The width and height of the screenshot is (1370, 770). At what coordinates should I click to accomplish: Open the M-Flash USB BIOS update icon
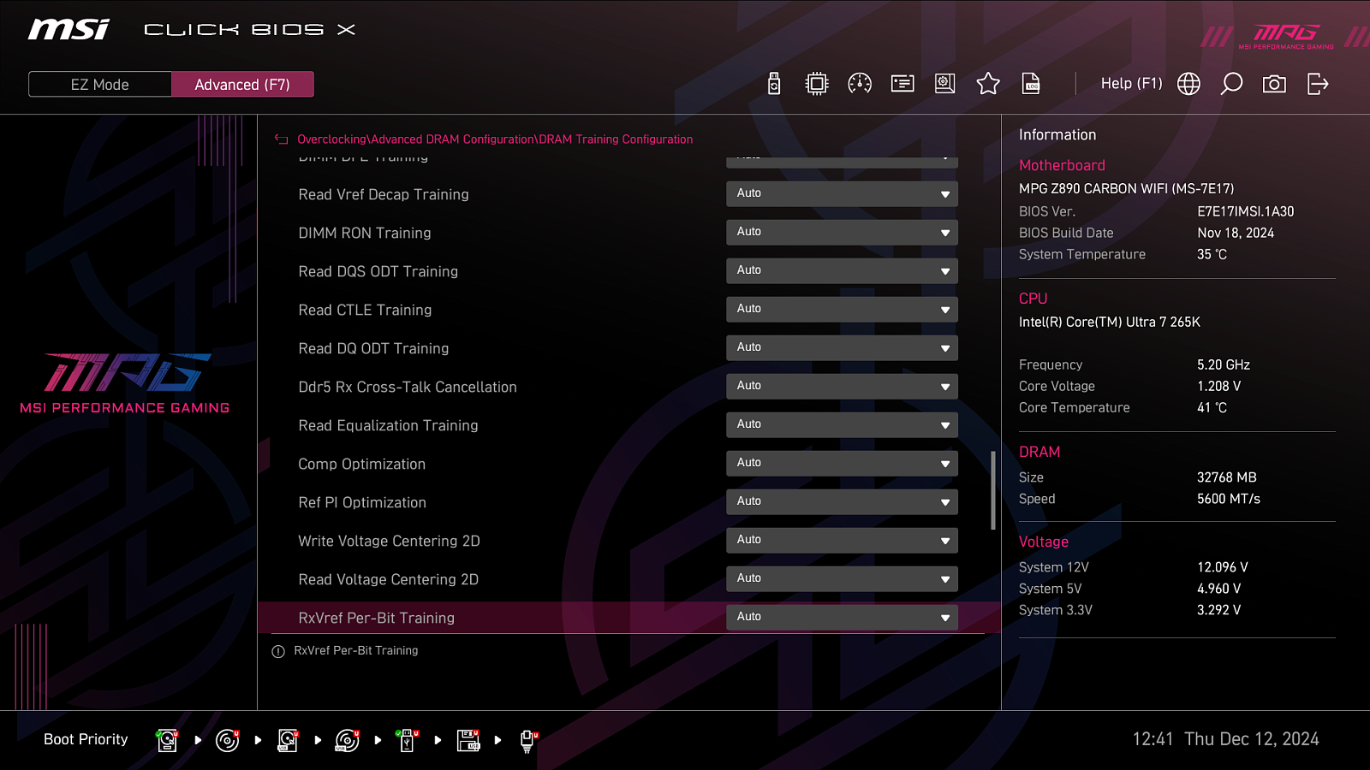[774, 84]
